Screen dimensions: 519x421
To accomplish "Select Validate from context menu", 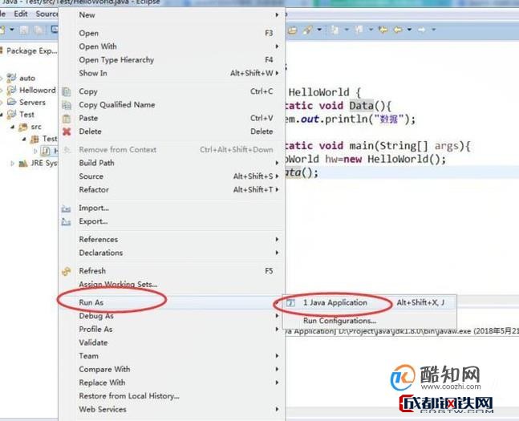I will click(x=172, y=342).
